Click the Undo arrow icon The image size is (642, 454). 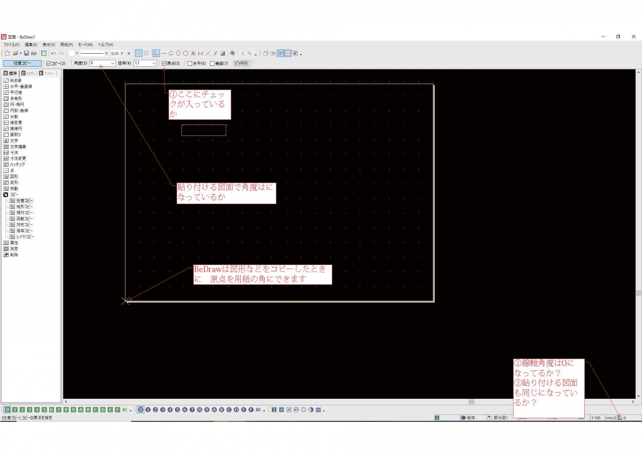click(x=53, y=53)
